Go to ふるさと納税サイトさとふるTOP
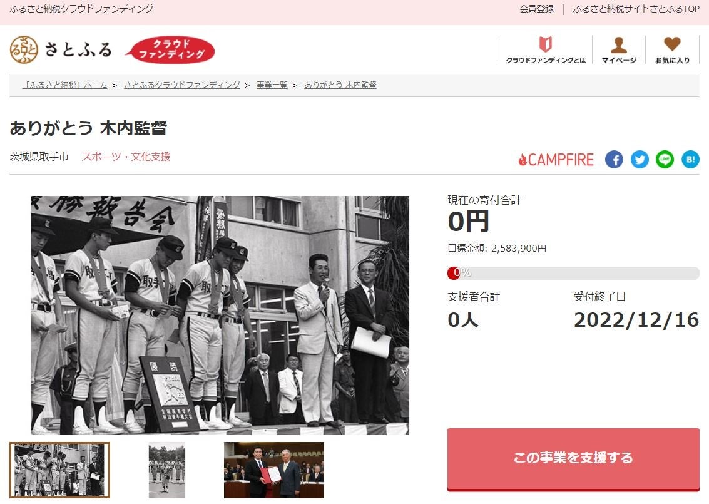 (636, 9)
